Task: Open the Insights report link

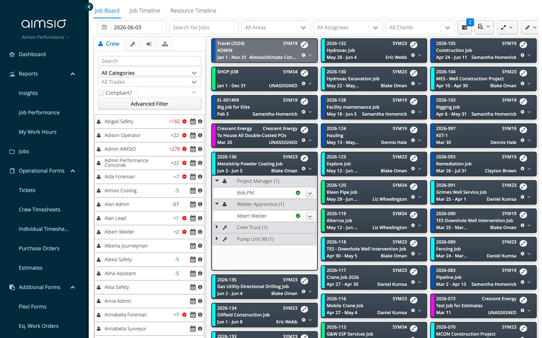Action: pyautogui.click(x=28, y=93)
